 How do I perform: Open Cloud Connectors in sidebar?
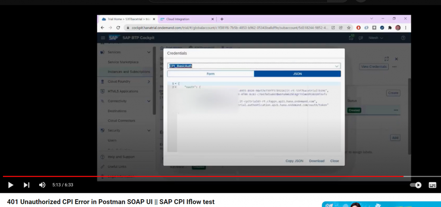click(x=121, y=121)
